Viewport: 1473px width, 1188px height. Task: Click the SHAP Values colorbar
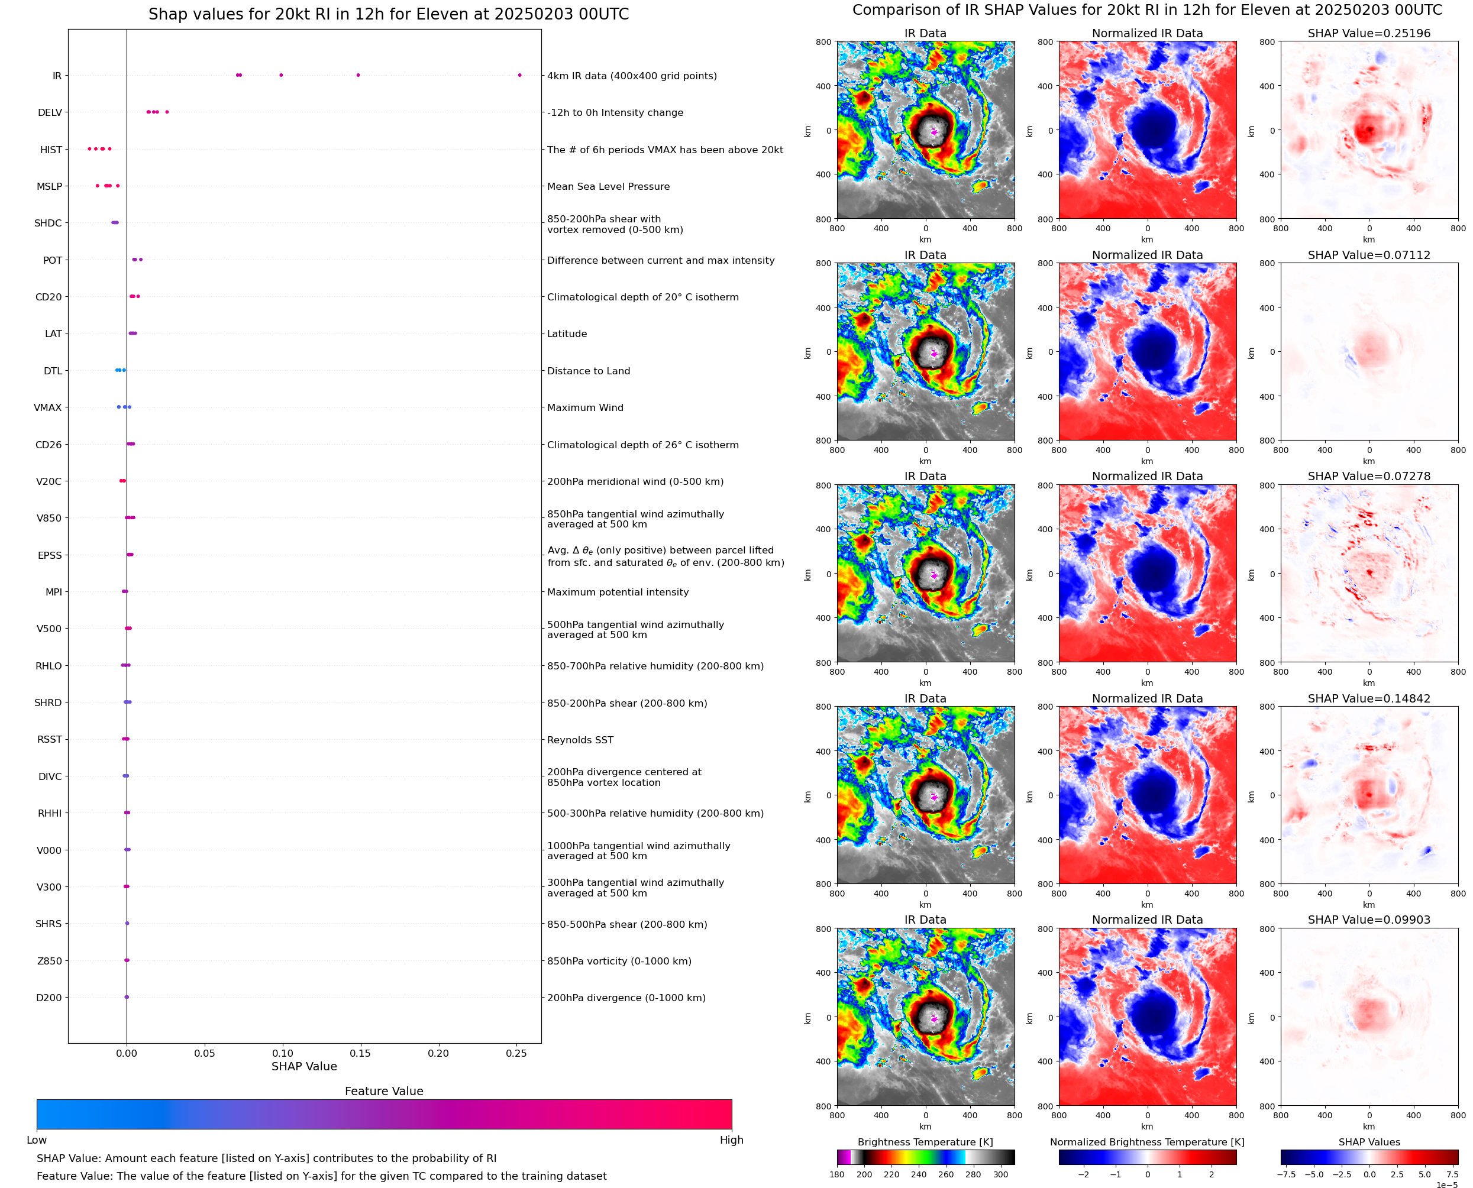coord(1369,1157)
